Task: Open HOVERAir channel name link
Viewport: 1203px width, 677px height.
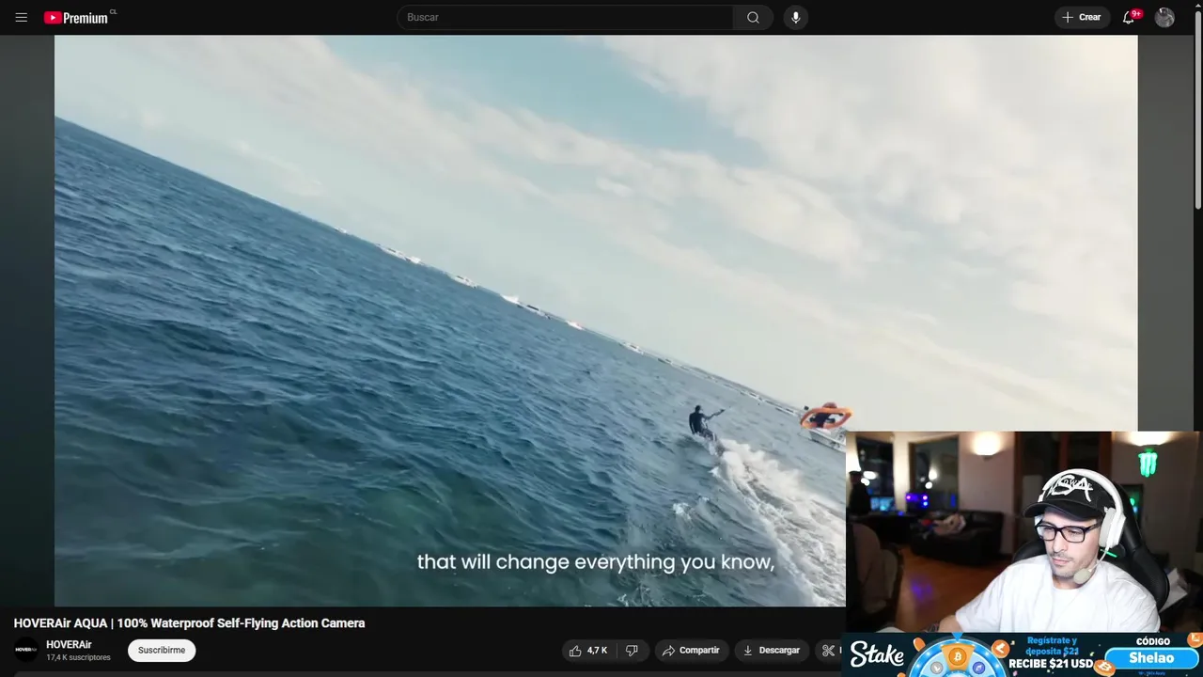Action: (x=69, y=644)
